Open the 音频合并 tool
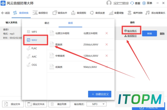The height and width of the screenshot is (110, 167). [x=60, y=13]
